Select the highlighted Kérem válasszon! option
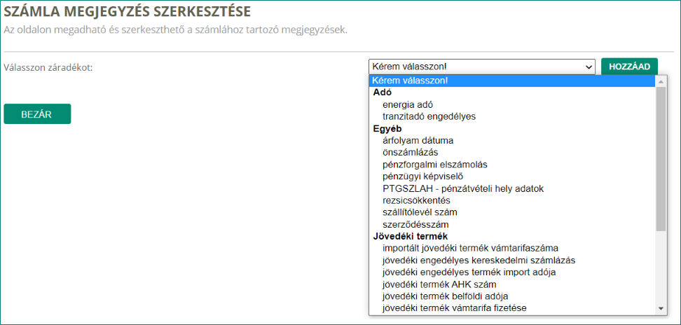This screenshot has height=325, width=681. tap(512, 81)
